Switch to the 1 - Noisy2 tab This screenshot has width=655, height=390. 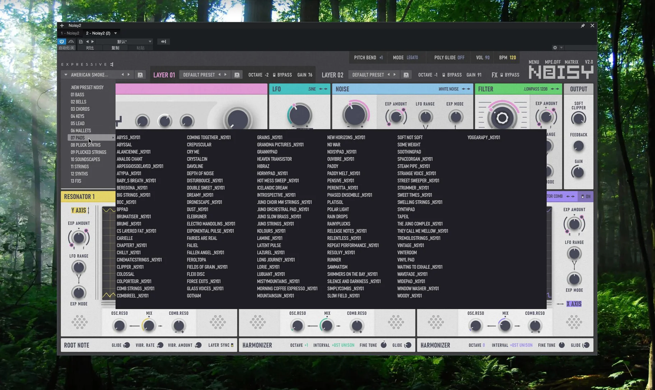click(x=70, y=33)
